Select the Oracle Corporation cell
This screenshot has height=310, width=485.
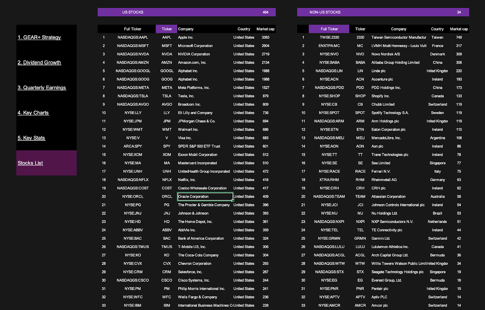pos(205,197)
